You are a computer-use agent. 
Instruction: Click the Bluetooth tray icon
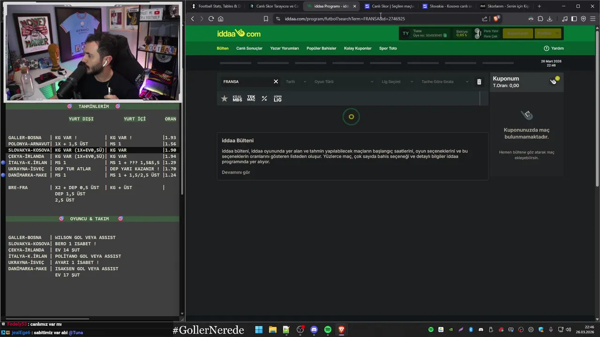[x=471, y=330]
